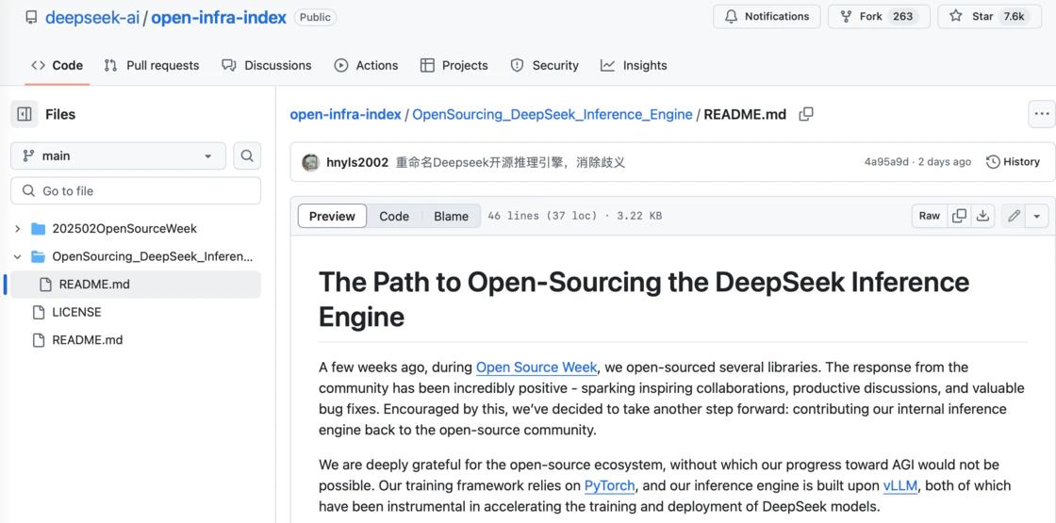View file History
The image size is (1056, 523).
[1013, 162]
